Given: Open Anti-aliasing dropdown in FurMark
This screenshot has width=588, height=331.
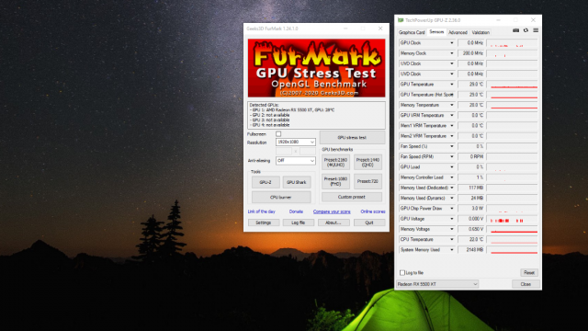Looking at the screenshot, I should tap(296, 161).
